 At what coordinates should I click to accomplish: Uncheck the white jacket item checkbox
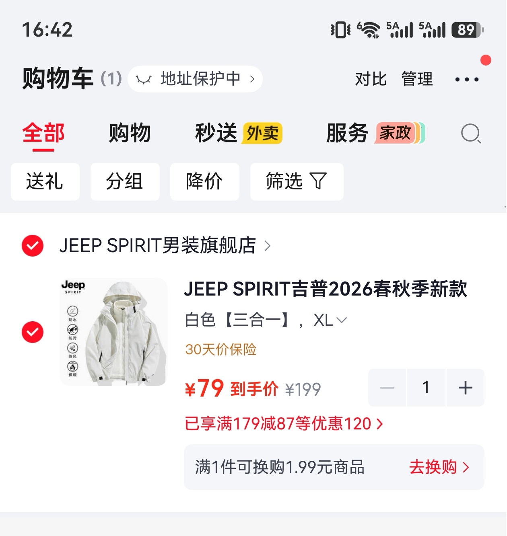click(x=33, y=332)
